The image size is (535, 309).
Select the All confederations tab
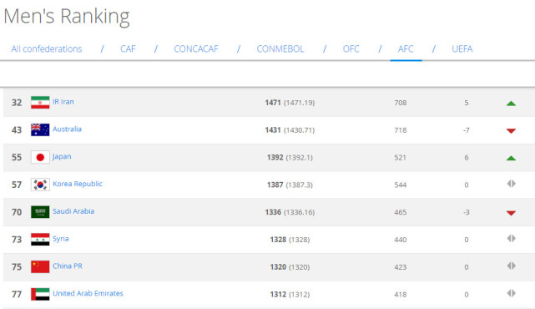coord(47,49)
